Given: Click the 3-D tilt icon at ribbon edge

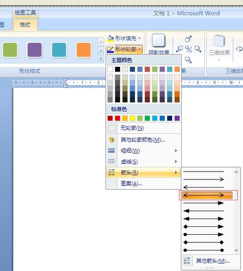Looking at the screenshot, I should coord(240,49).
